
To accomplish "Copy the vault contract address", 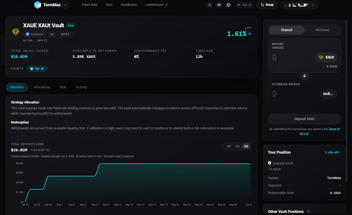I will (x=46, y=40).
